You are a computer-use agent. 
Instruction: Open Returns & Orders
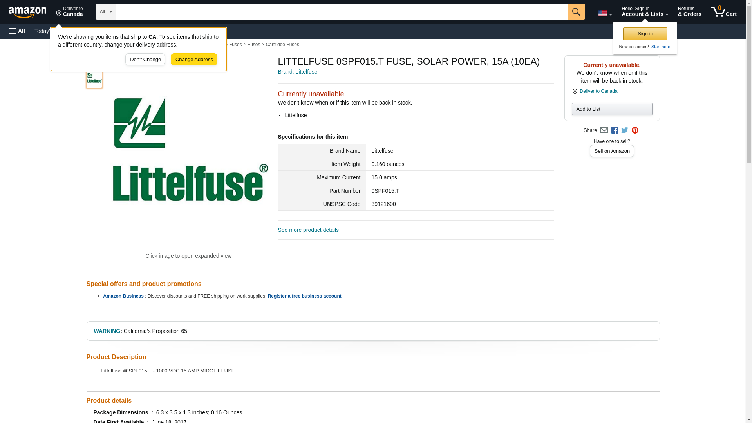click(689, 12)
